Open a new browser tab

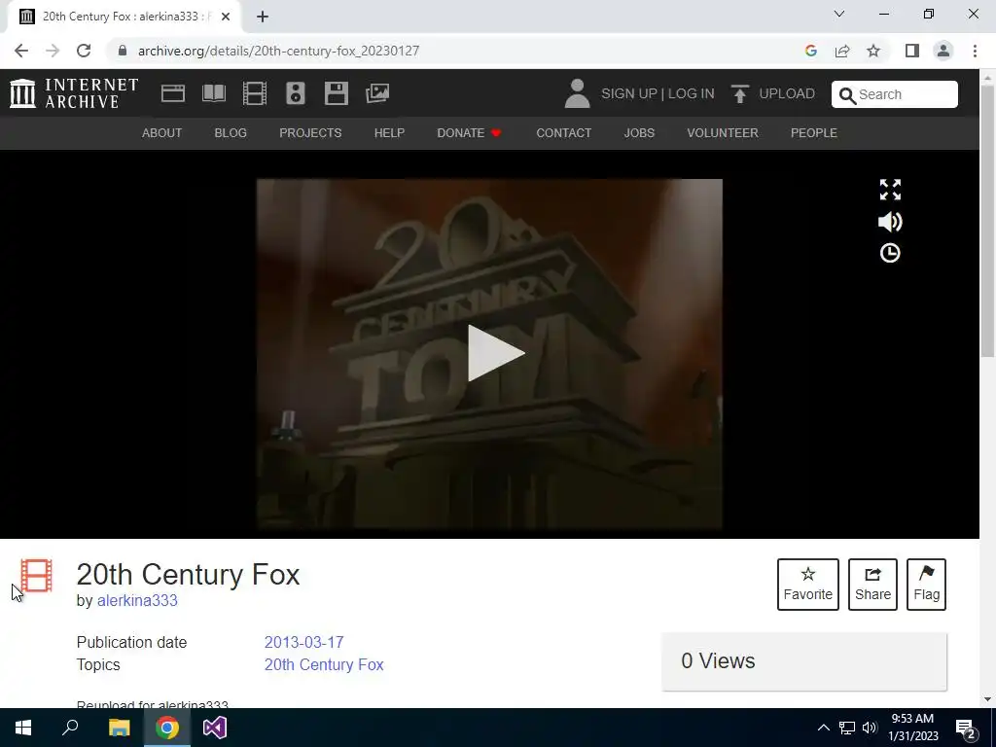tap(263, 17)
